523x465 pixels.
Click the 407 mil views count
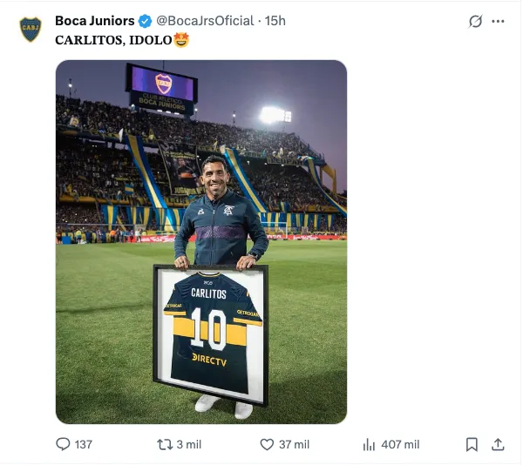tap(400, 444)
